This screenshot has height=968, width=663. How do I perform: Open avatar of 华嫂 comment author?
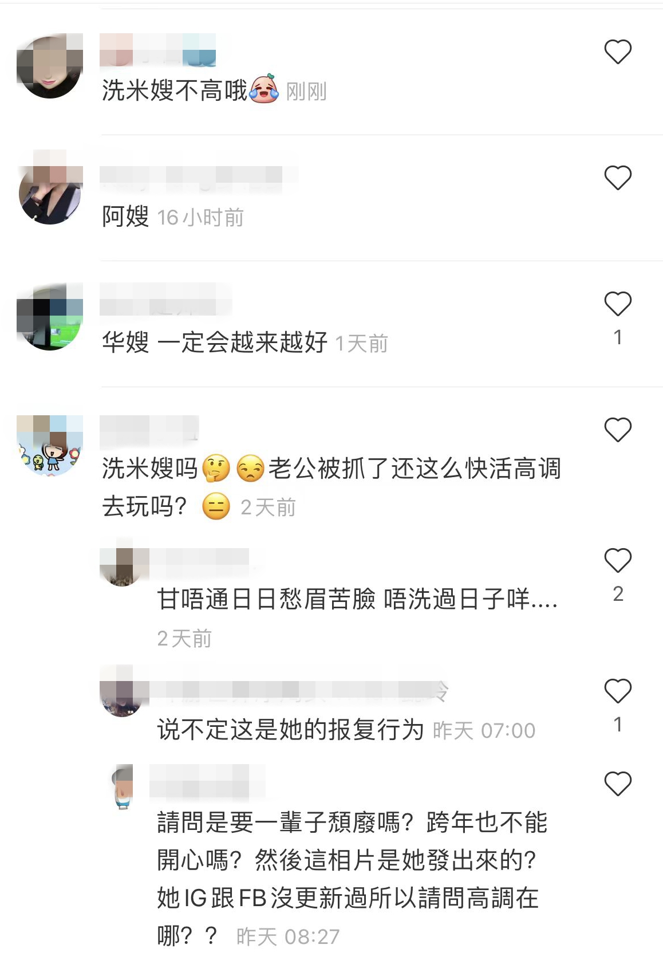50,318
